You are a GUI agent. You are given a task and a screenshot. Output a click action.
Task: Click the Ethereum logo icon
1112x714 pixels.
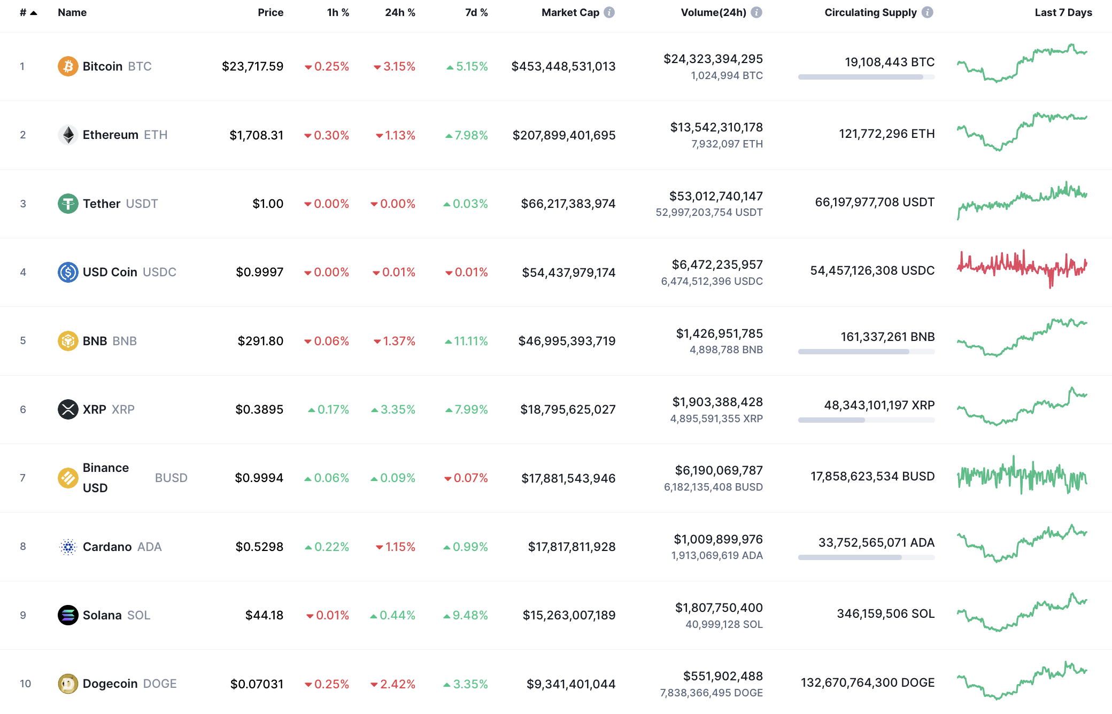(68, 135)
